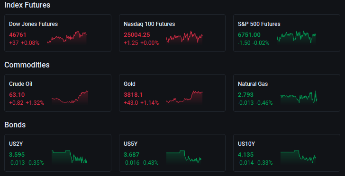
Task: Click the US10Y yield value 4.135
Action: tap(246, 155)
